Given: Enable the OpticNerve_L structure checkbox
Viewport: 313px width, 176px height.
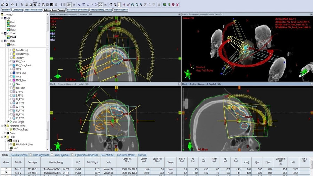Looking at the screenshot, I should click(x=10, y=50).
